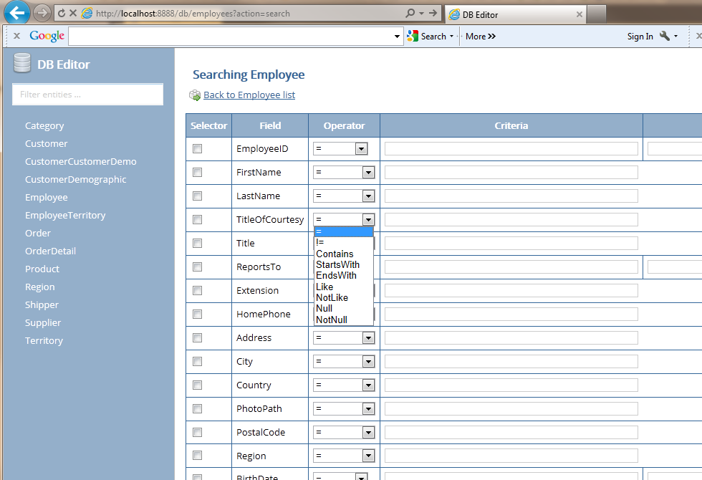Click the Back to Employee list link

pos(249,95)
